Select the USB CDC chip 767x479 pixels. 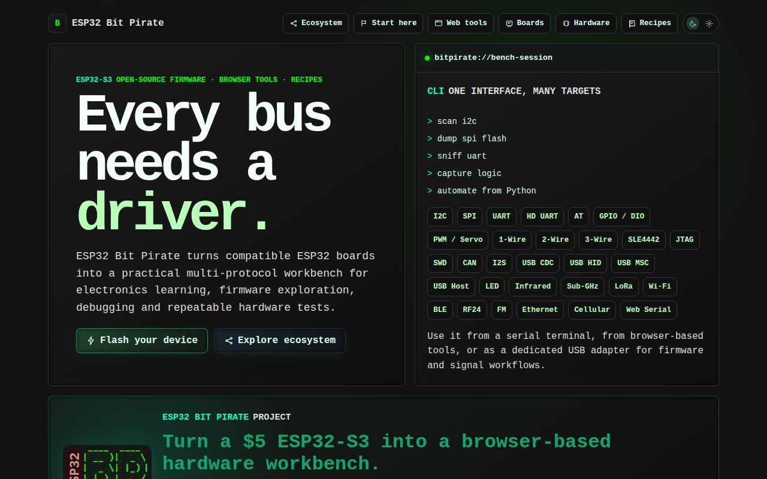(x=538, y=263)
